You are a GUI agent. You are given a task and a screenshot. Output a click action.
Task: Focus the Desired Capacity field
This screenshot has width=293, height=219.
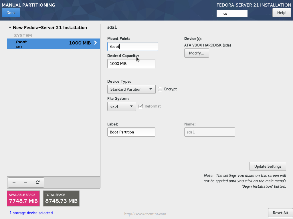click(131, 64)
